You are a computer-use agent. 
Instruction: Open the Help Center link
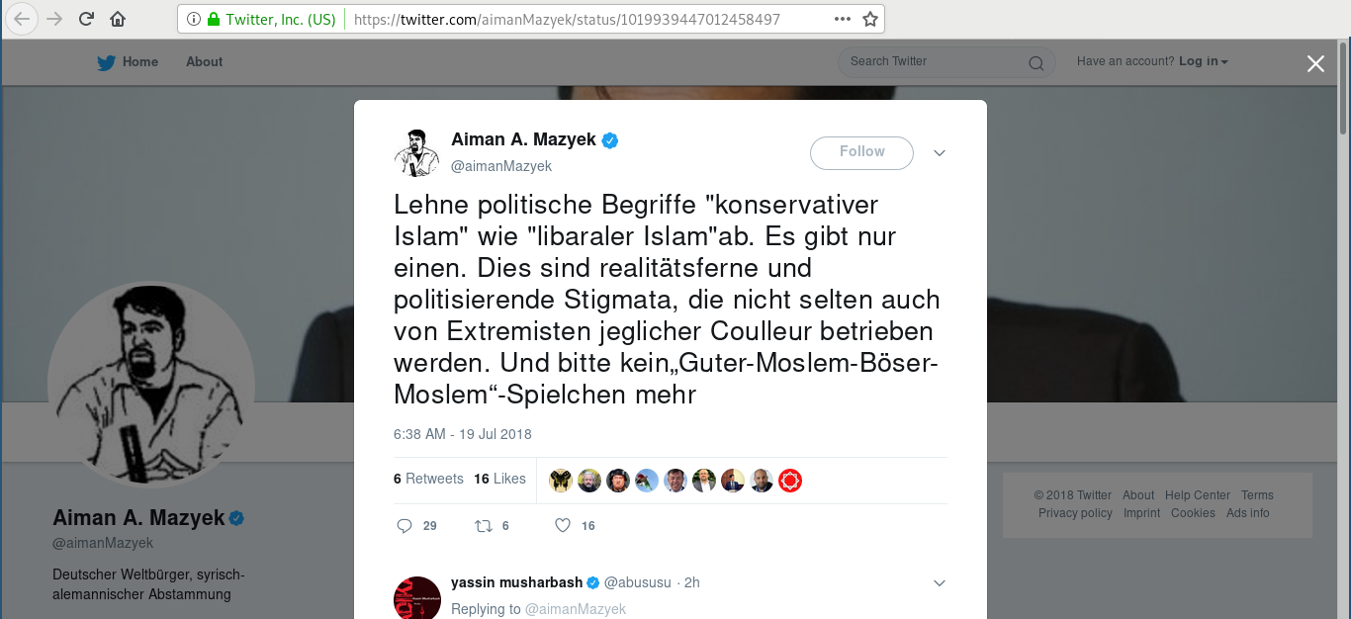[x=1198, y=495]
